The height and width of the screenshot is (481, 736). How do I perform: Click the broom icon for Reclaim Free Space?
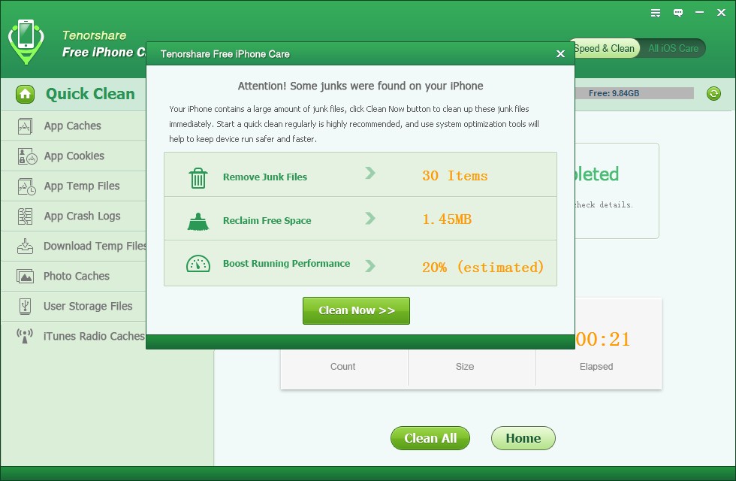tap(198, 221)
